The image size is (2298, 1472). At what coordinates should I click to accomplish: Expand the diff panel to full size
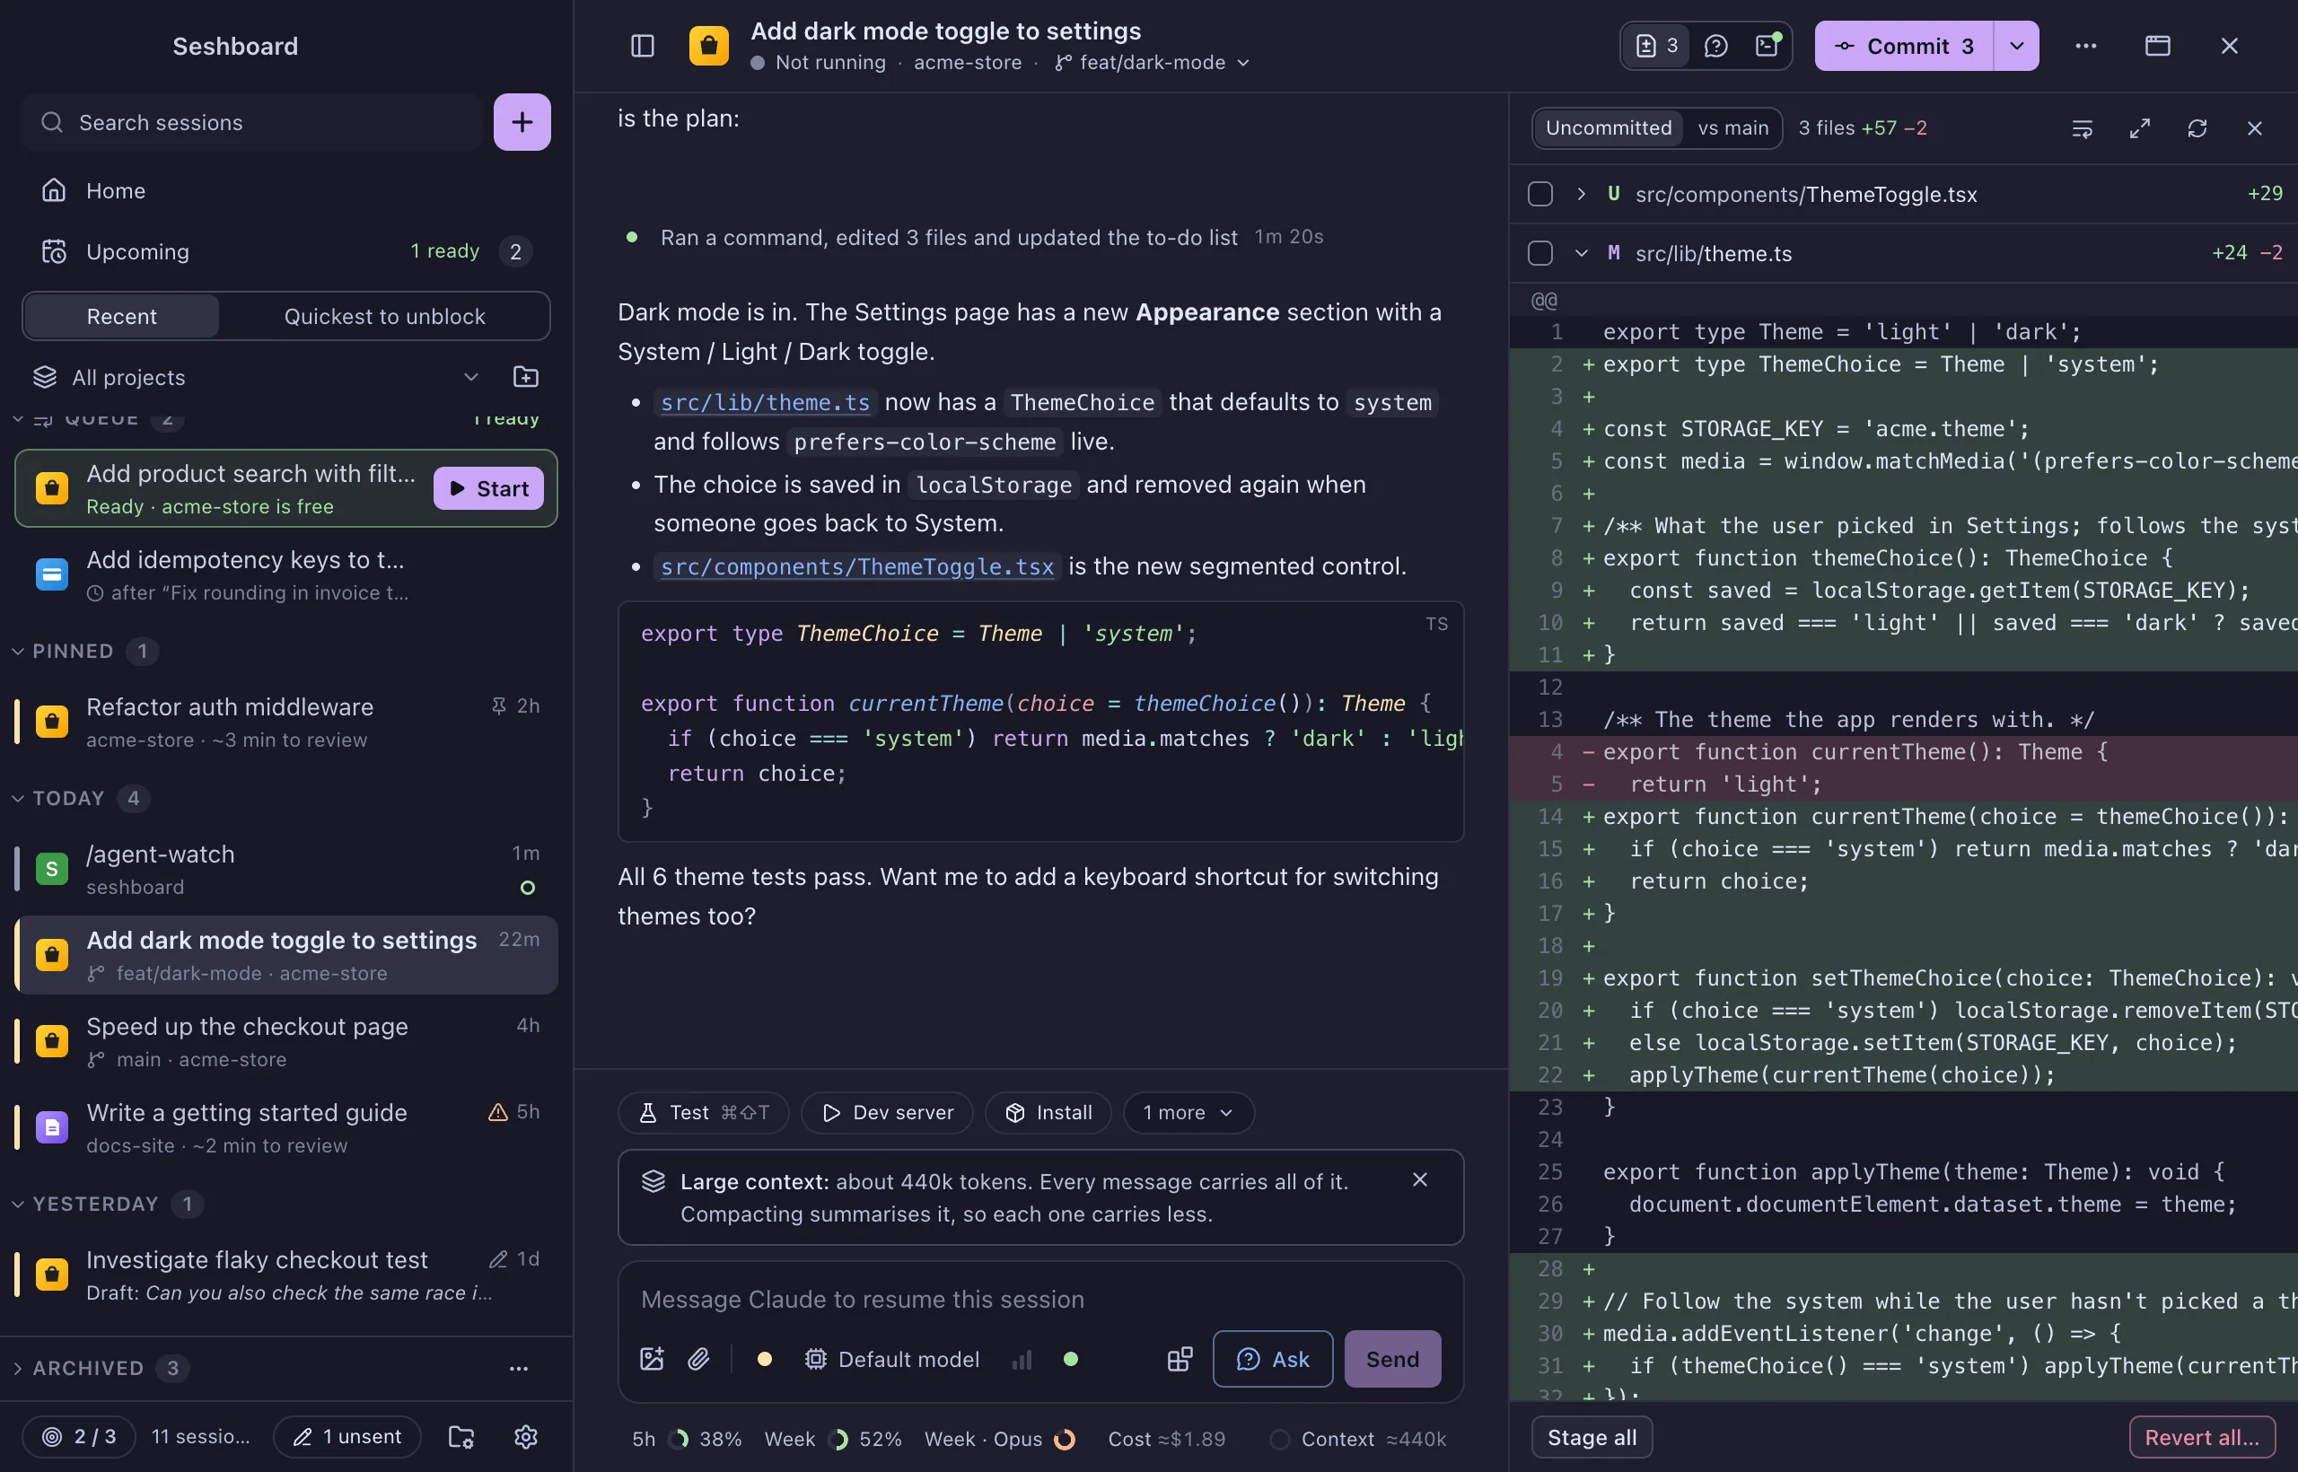pyautogui.click(x=2139, y=128)
